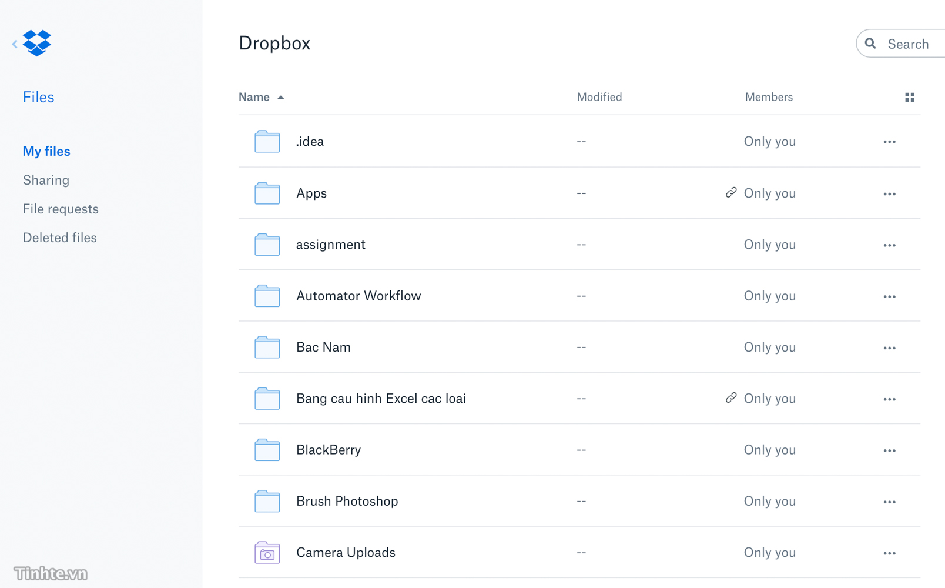Viewport: 945px width, 588px height.
Task: Open Bang cau hinh Excel cac loai
Action: [x=381, y=398]
